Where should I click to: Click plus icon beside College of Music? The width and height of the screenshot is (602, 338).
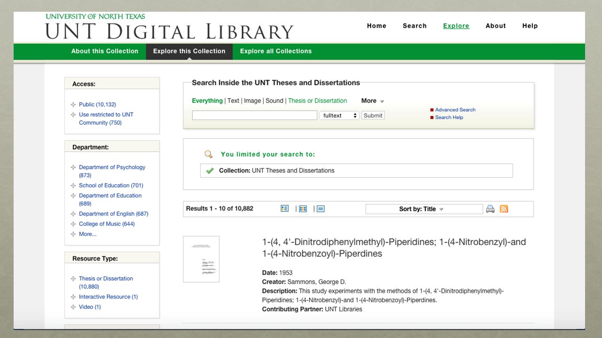(73, 224)
